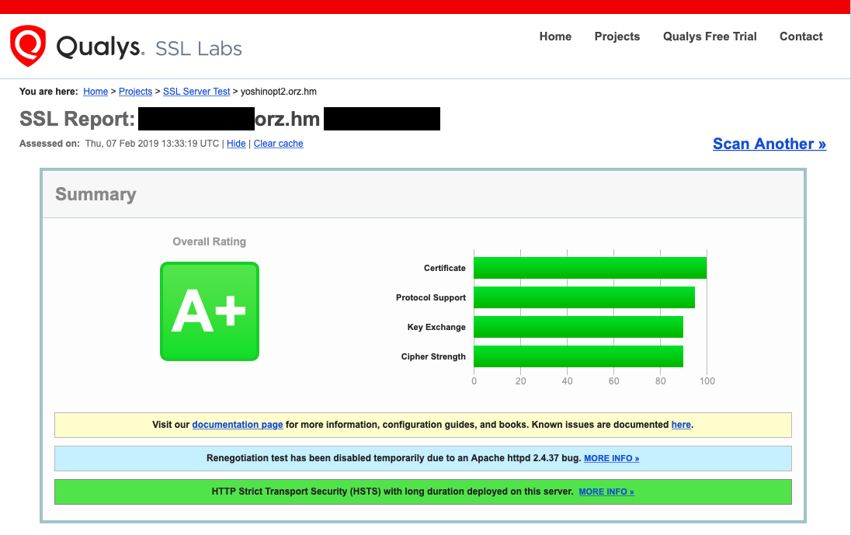Image resolution: width=851 pixels, height=535 pixels.
Task: Click the 'Summary' section heading
Action: [x=96, y=193]
